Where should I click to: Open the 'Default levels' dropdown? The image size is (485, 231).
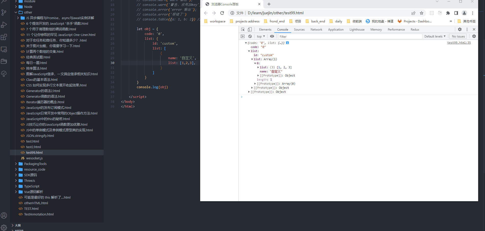(435, 36)
